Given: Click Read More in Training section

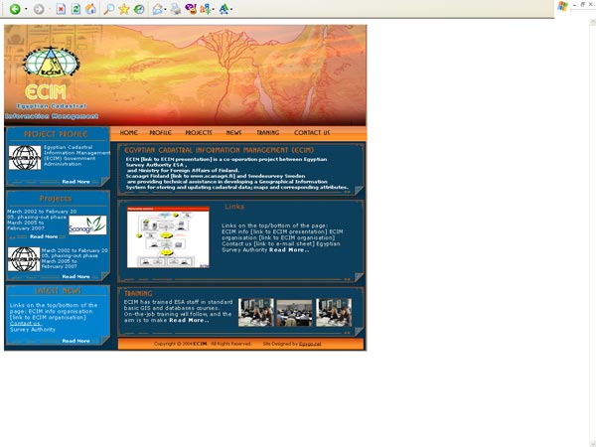Looking at the screenshot, I should pyautogui.click(x=189, y=321).
